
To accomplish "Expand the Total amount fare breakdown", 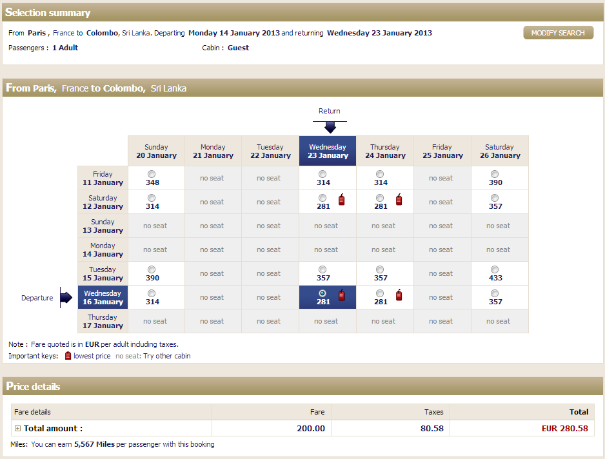I will click(18, 429).
